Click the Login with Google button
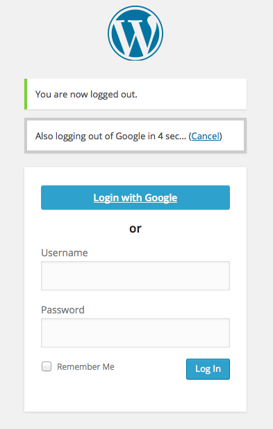The image size is (273, 429). coord(135,198)
